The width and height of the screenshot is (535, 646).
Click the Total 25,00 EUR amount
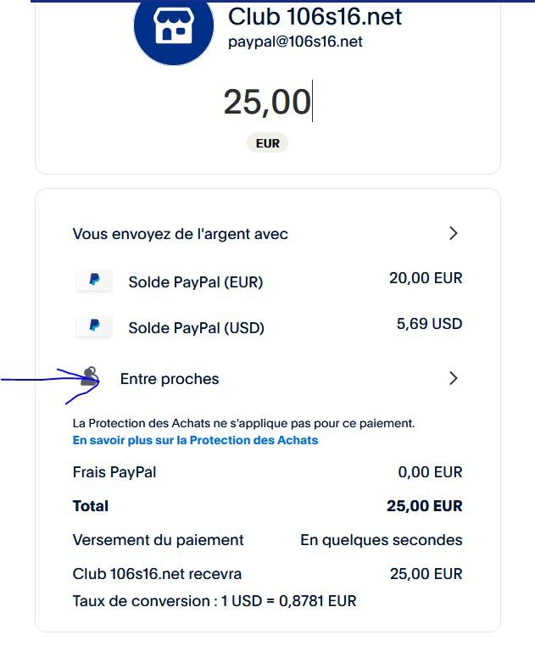[x=424, y=506]
